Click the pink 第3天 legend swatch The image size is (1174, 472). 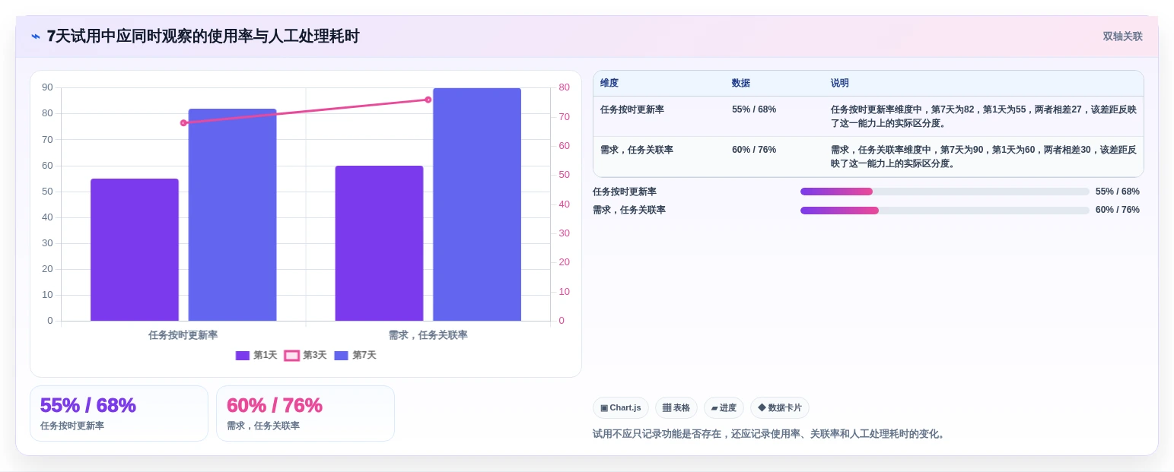tap(291, 356)
